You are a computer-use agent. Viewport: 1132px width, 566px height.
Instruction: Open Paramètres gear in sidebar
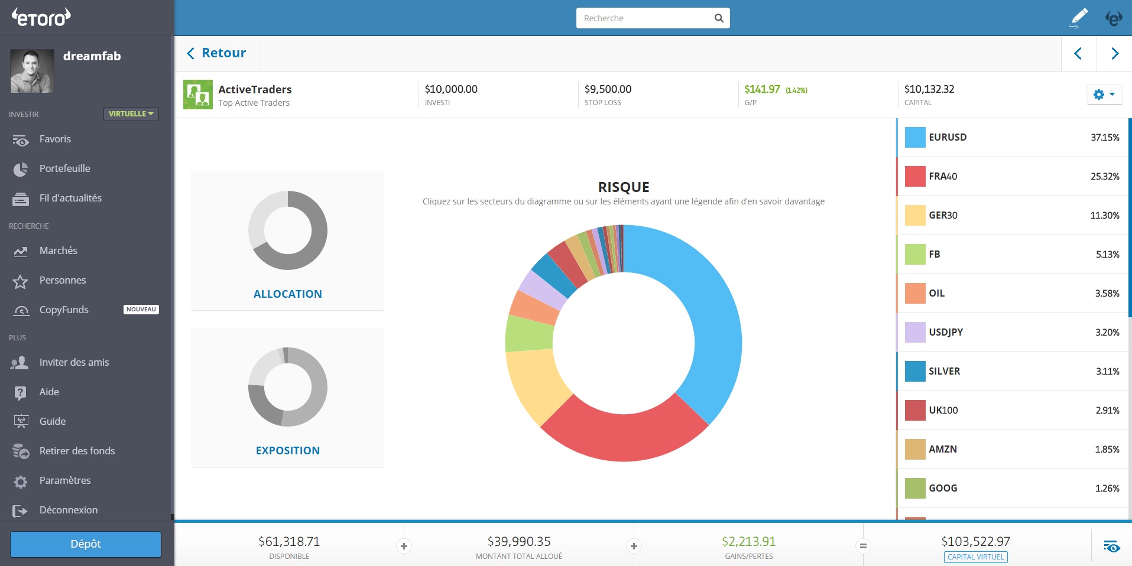[21, 482]
